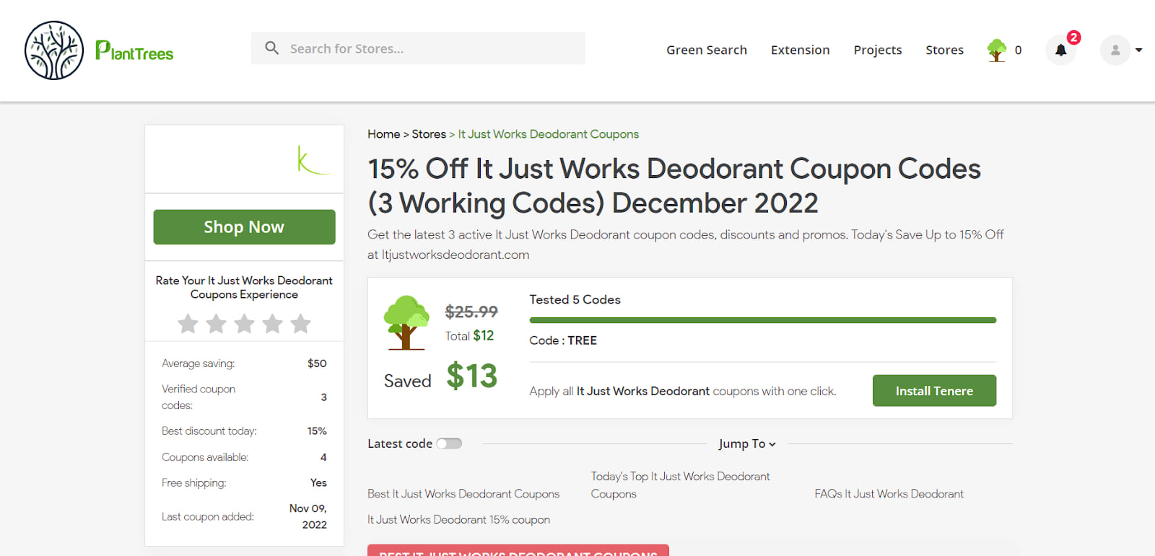Click the Coupons available 4 value

pyautogui.click(x=323, y=457)
